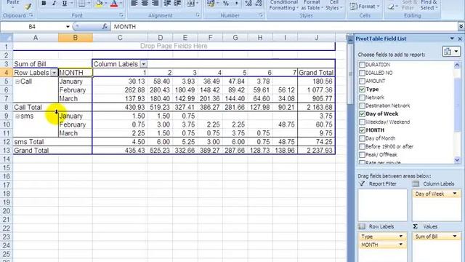Check the DIALLED NO field checkbox
The height and width of the screenshot is (262, 465).
click(x=362, y=73)
